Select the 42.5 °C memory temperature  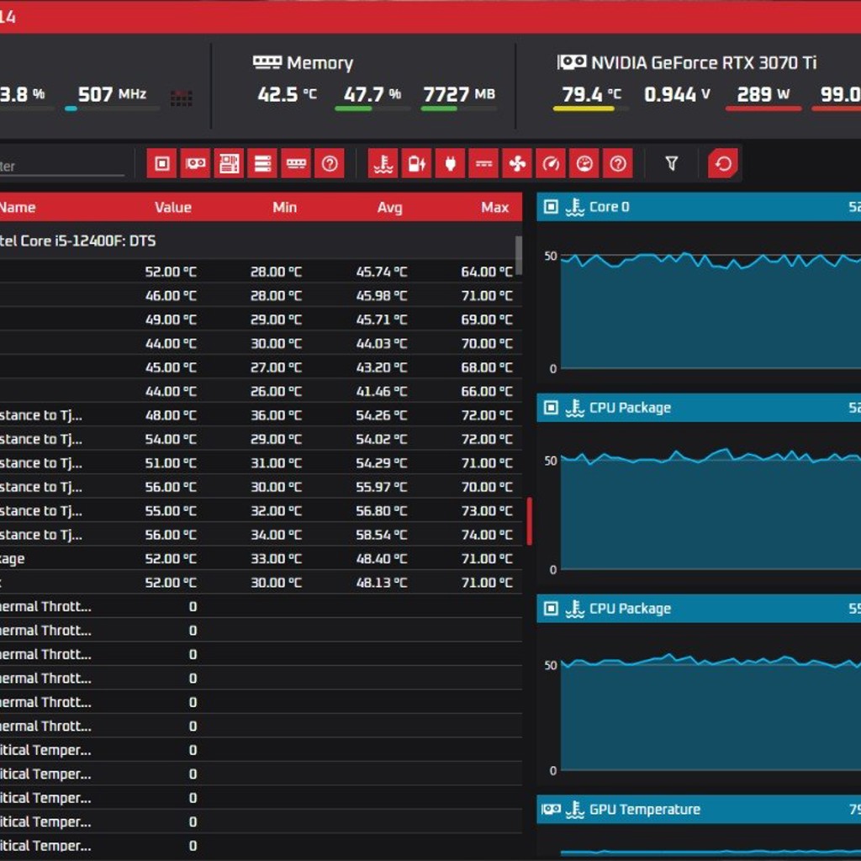point(287,94)
